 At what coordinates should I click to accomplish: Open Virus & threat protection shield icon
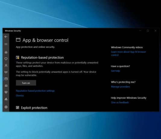[x=6, y=59]
